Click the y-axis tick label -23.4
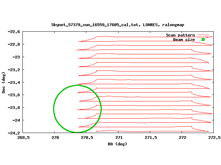Image resolution: width=221 pixels, height=165 pixels. tap(14, 82)
